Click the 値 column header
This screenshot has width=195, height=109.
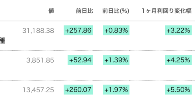(x=51, y=11)
